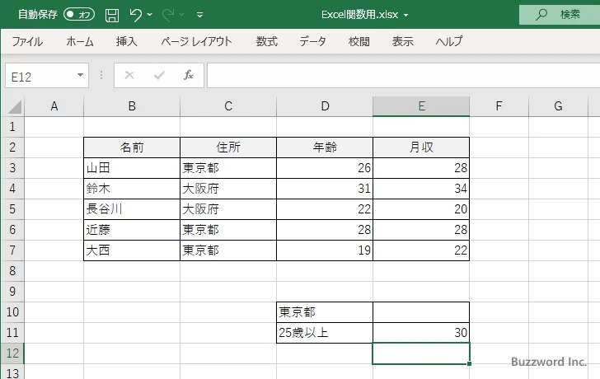Viewport: 600px width, 379px height.
Task: Expand the Name Box dropdown arrow
Action: pyautogui.click(x=81, y=75)
